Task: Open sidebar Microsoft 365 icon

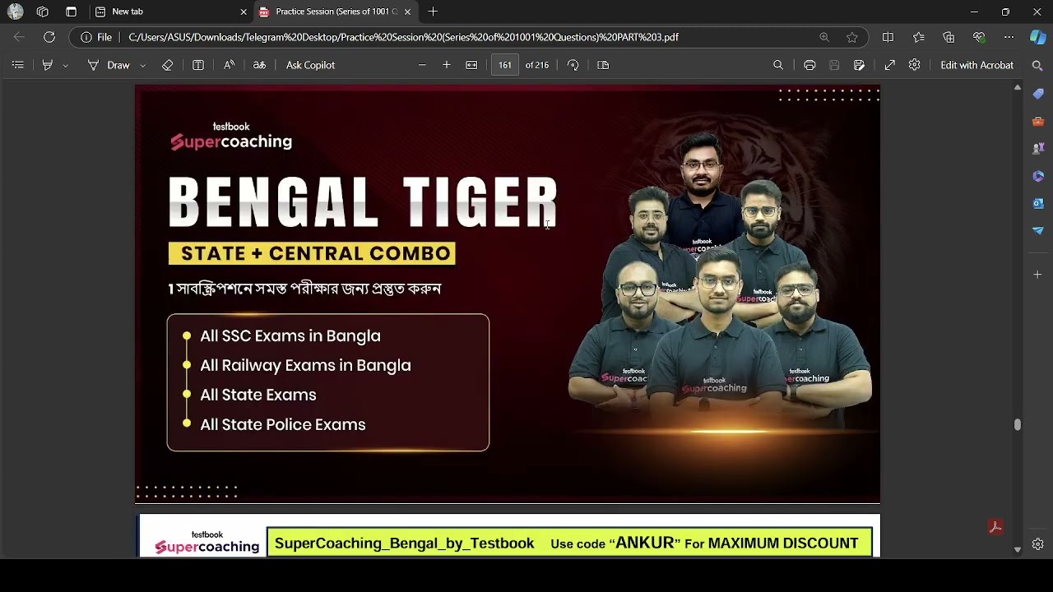Action: point(1038,176)
